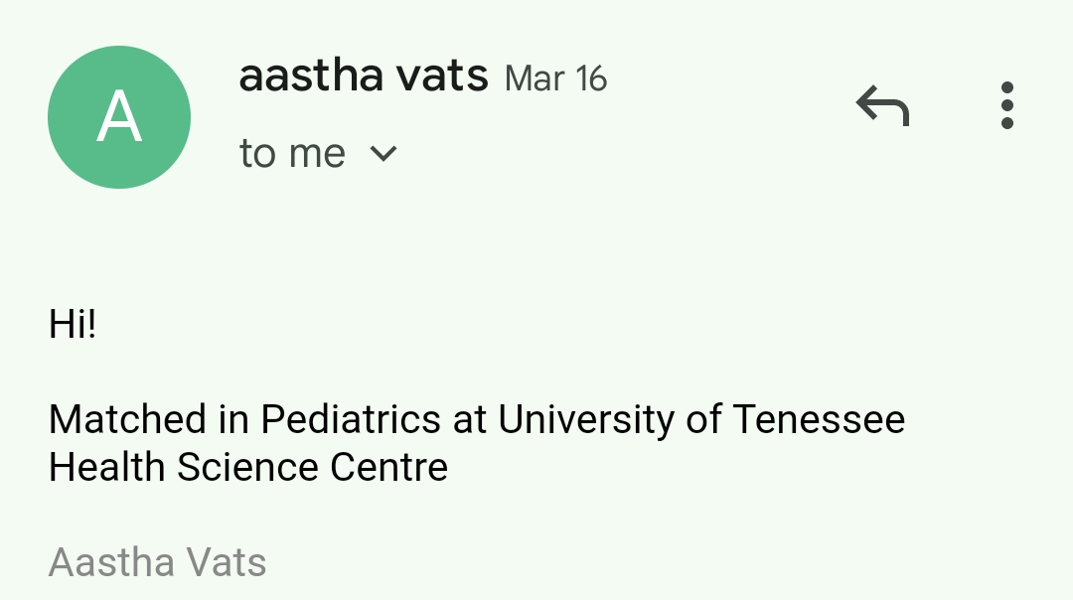This screenshot has width=1073, height=600.
Task: Tap the "to me" recipient text
Action: tap(292, 154)
